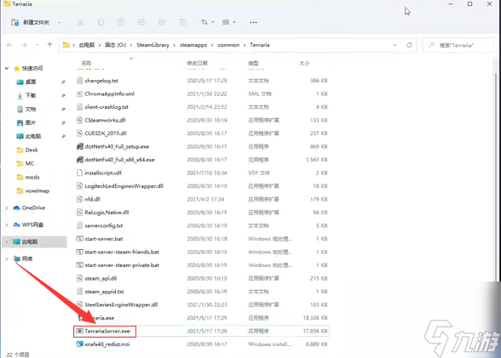Open the Desk folder in sidebar
Image resolution: width=501 pixels, height=358 pixels.
coord(32,150)
